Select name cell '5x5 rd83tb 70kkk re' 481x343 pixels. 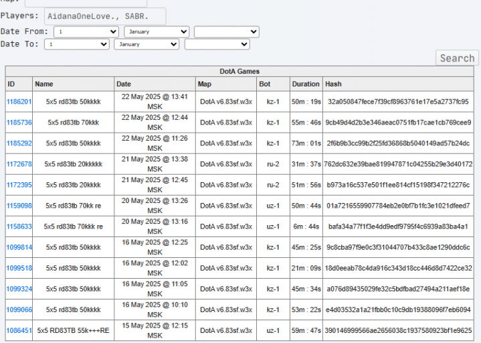[74, 226]
